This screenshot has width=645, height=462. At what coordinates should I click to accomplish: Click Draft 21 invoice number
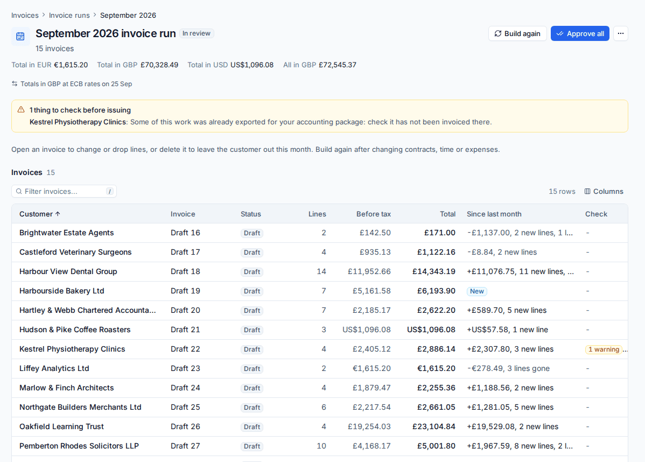(x=185, y=330)
